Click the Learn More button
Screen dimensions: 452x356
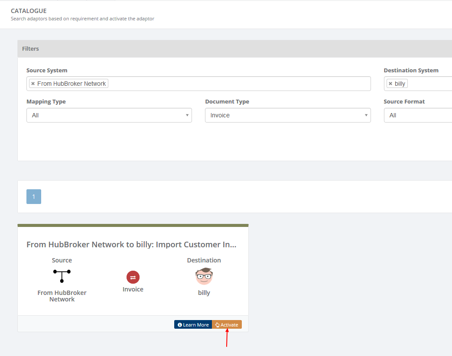point(193,325)
